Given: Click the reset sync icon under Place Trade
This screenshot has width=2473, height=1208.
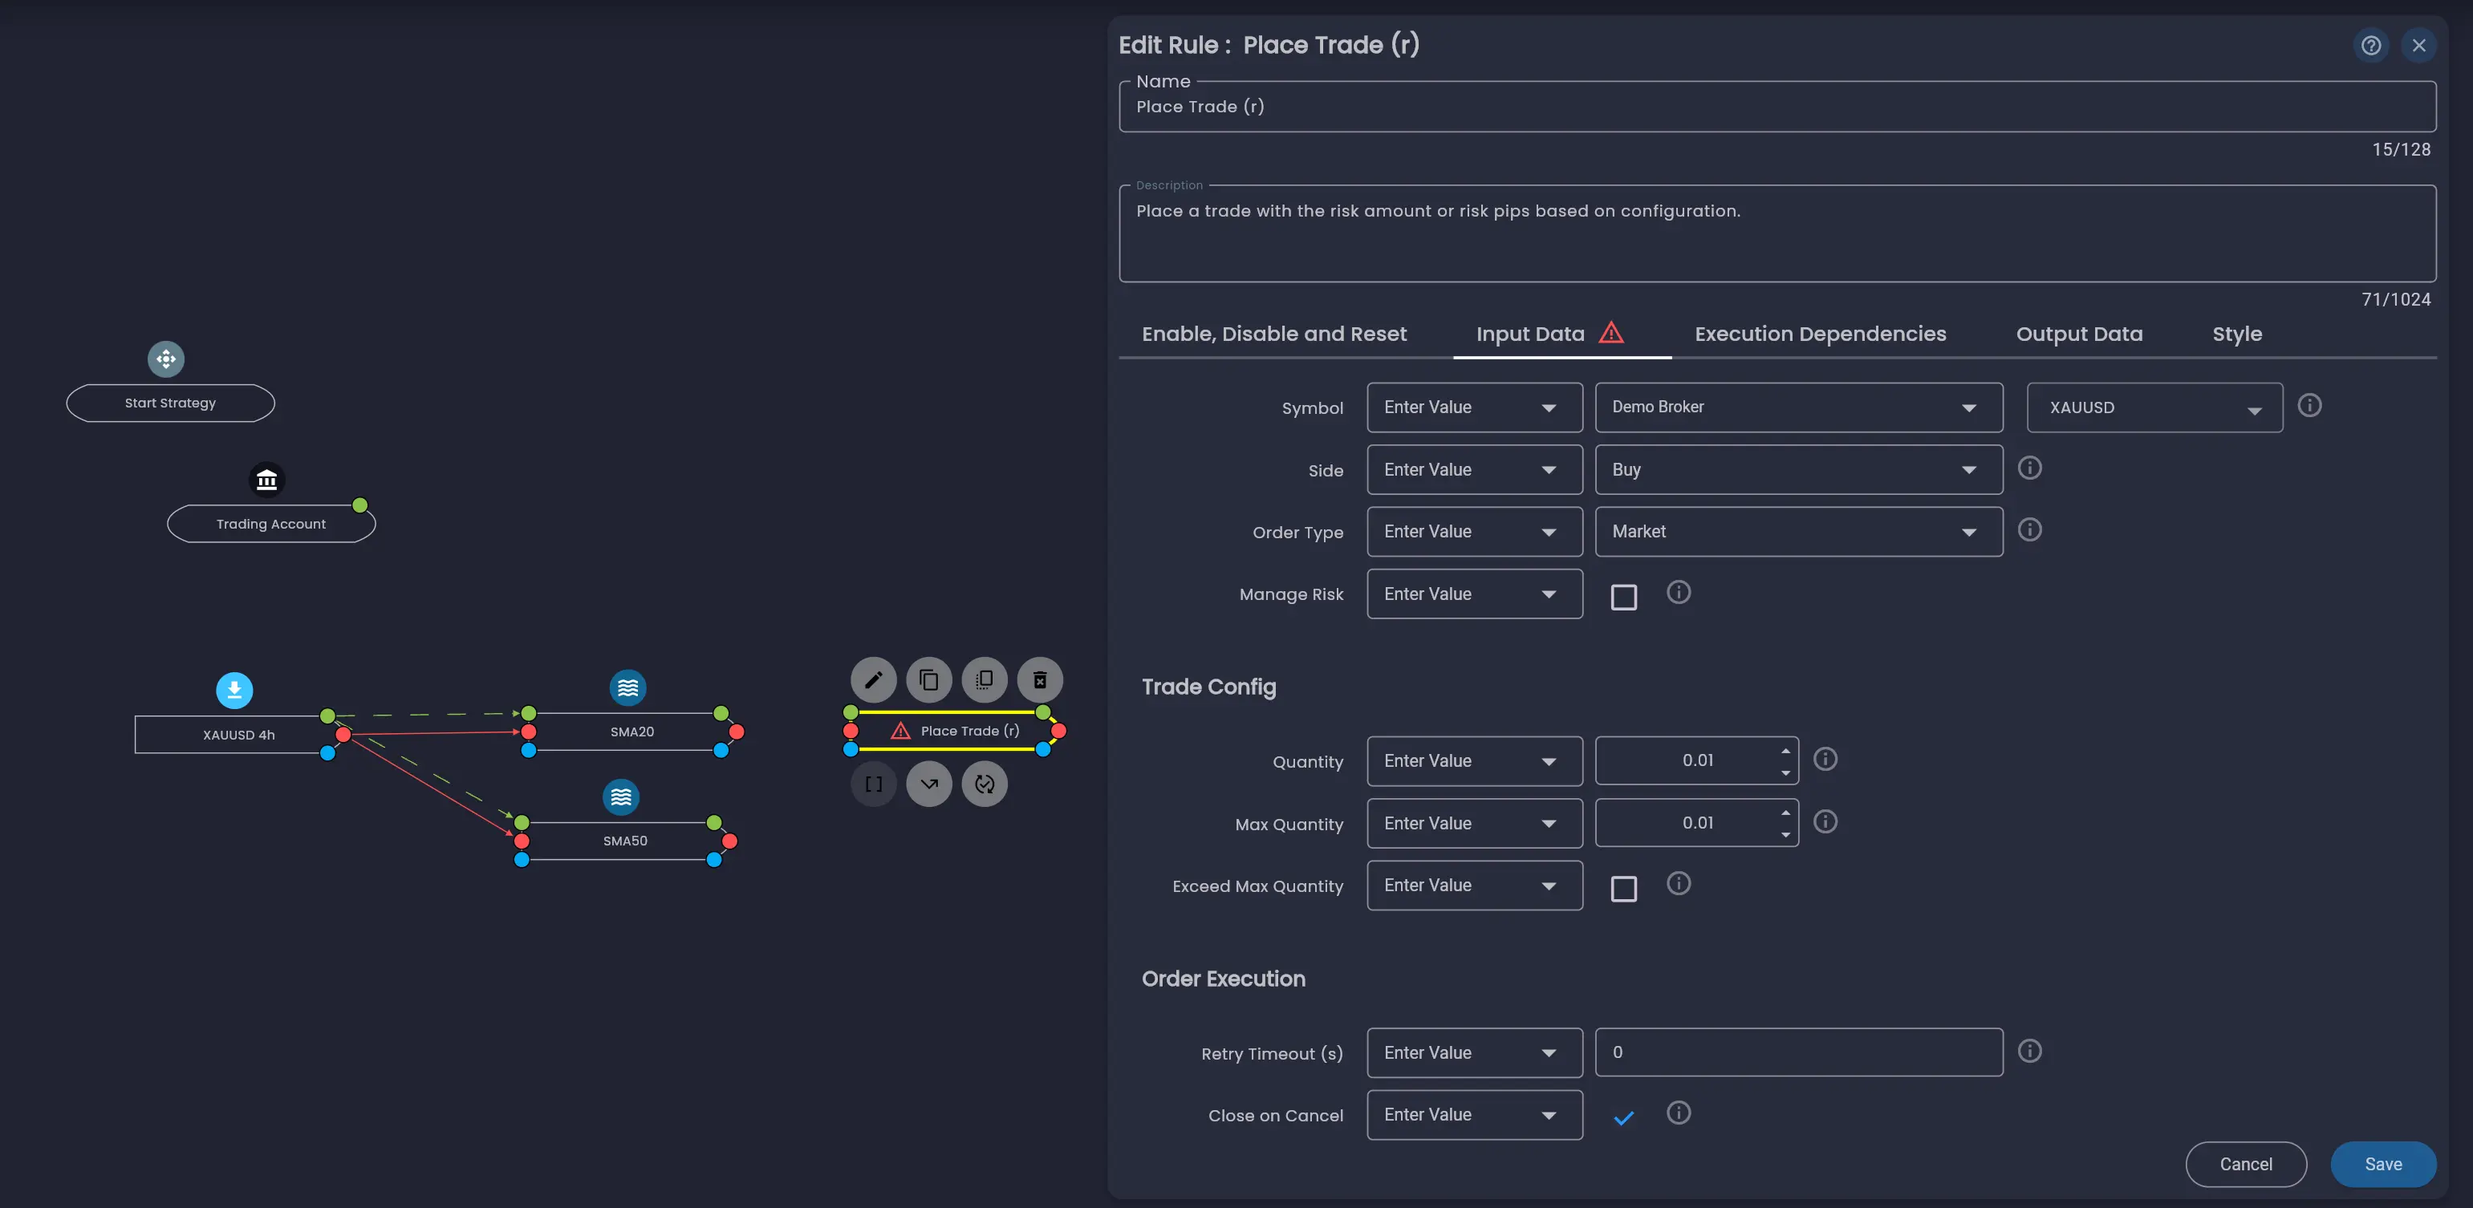Looking at the screenshot, I should pyautogui.click(x=984, y=784).
